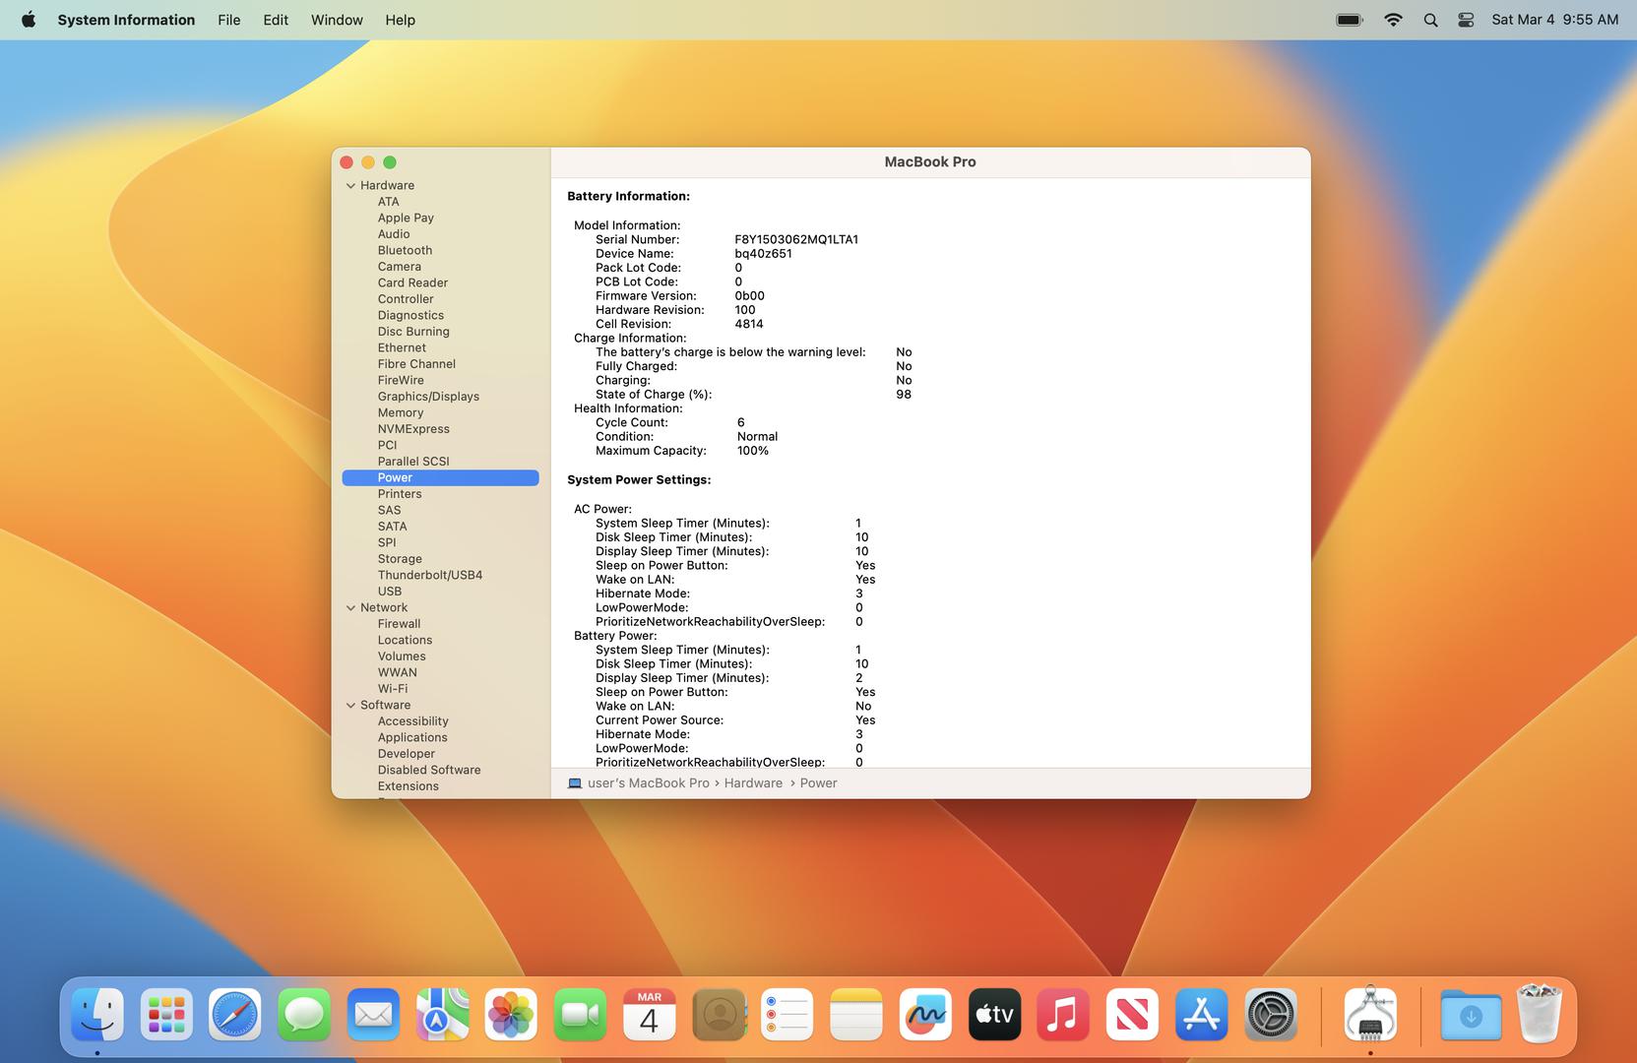The width and height of the screenshot is (1637, 1063).
Task: Open the Edit menu
Action: click(x=276, y=20)
